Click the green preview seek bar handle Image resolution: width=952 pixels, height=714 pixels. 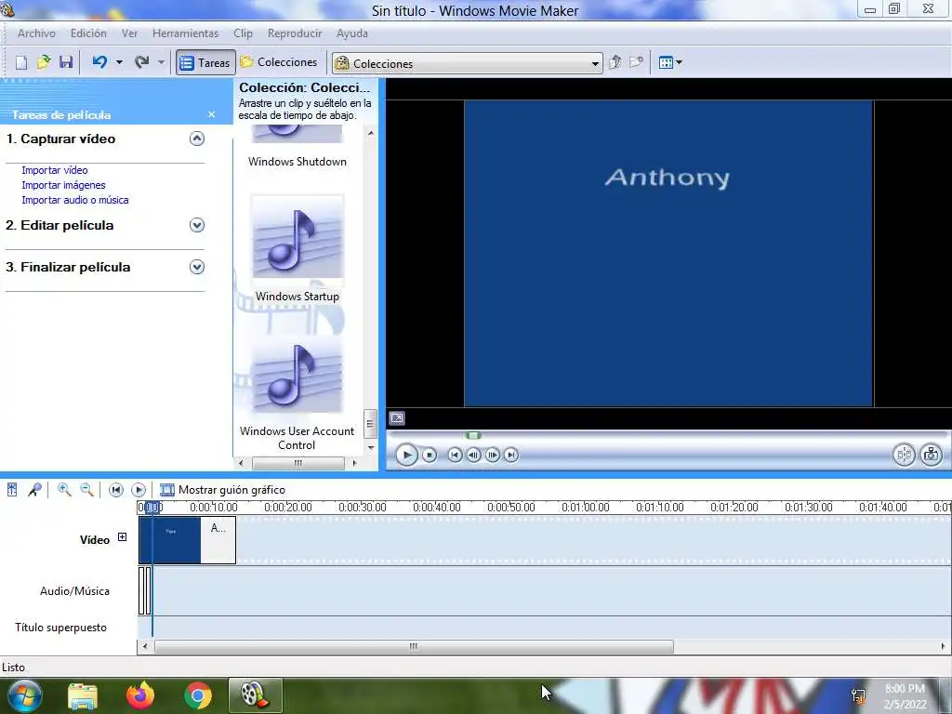pyautogui.click(x=473, y=435)
